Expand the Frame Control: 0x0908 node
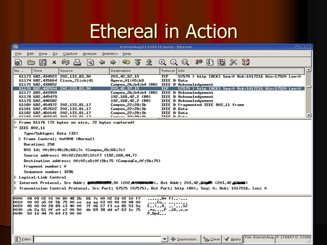 click(20, 139)
